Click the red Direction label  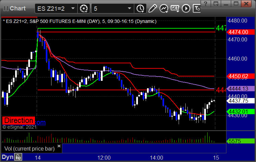pyautogui.click(x=19, y=121)
